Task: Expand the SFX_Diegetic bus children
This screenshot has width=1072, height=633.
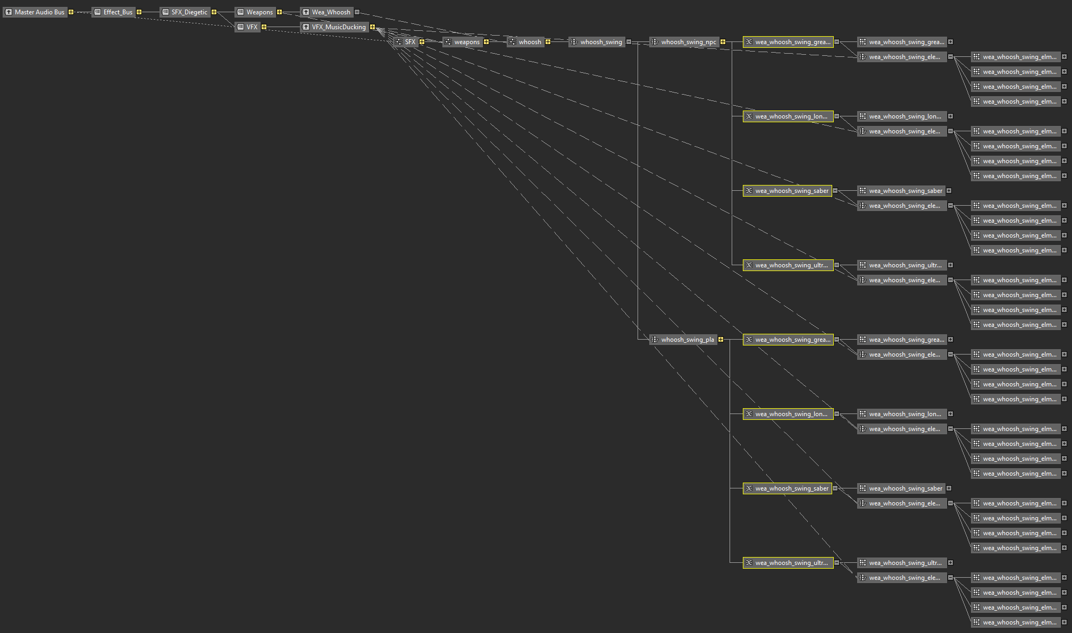Action: pos(214,12)
